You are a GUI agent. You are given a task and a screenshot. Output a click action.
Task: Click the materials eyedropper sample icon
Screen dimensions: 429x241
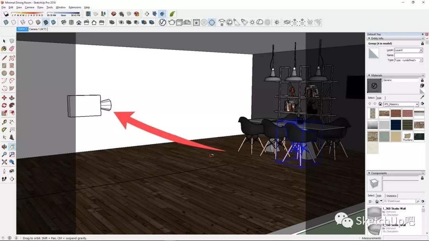[x=422, y=97]
